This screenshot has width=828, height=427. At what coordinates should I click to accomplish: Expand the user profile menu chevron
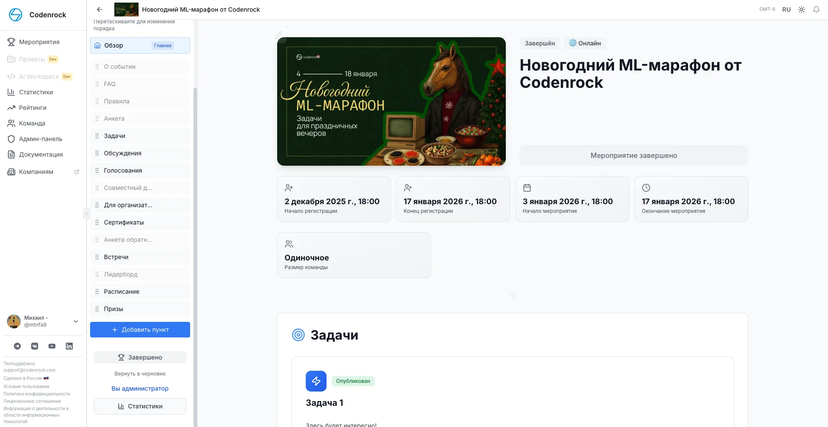[76, 321]
